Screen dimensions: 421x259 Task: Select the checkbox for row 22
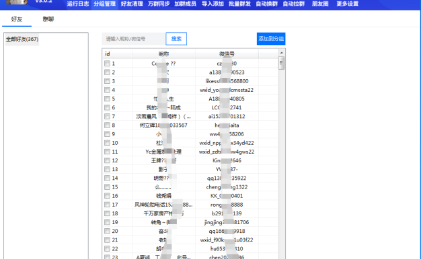click(x=107, y=248)
